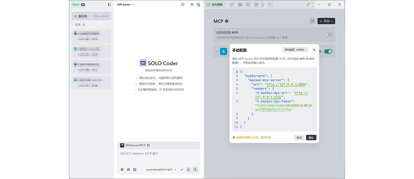
Task: Switch to the 实时跟随 tab
Action: tap(215, 4)
